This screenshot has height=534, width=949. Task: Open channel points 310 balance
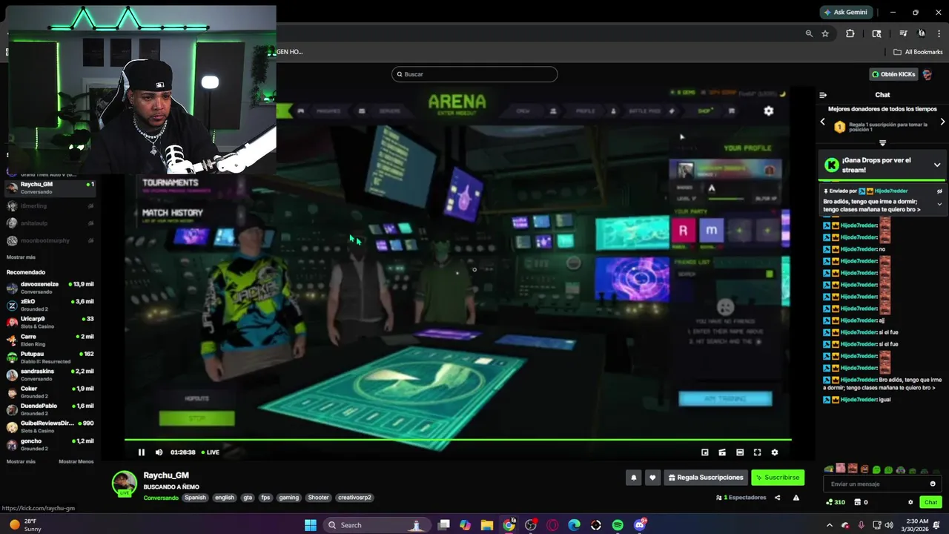coord(836,502)
